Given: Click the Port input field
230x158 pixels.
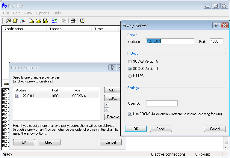Looking at the screenshot, I should point(217,41).
